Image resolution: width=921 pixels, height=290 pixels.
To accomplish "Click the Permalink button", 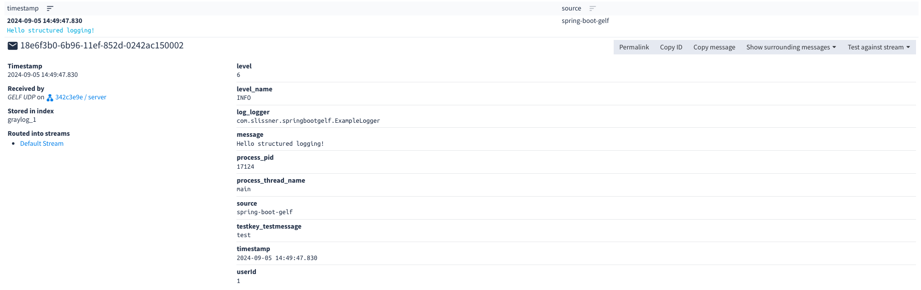I will coord(634,47).
